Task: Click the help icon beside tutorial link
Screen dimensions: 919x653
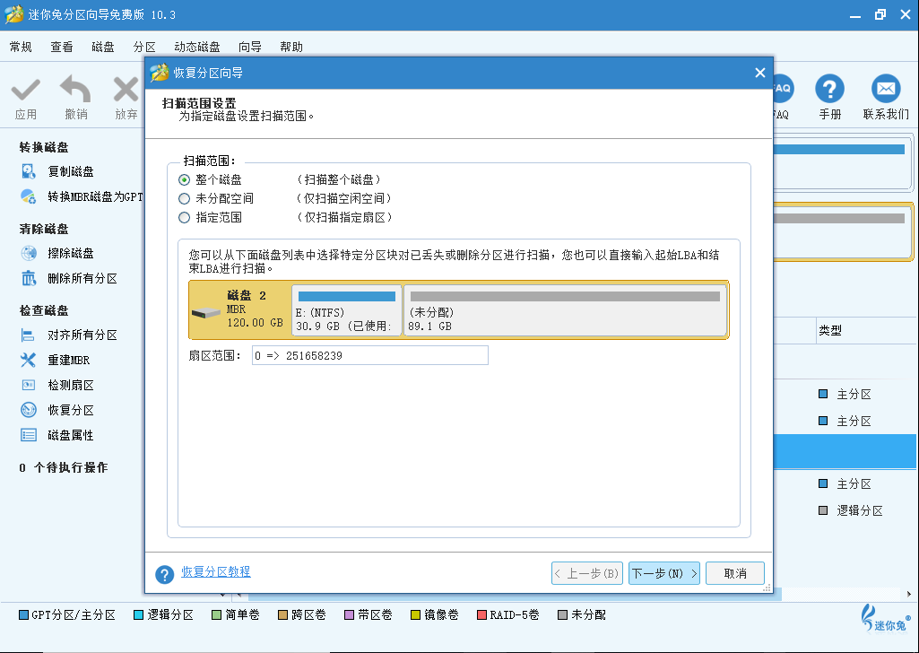Action: click(165, 574)
